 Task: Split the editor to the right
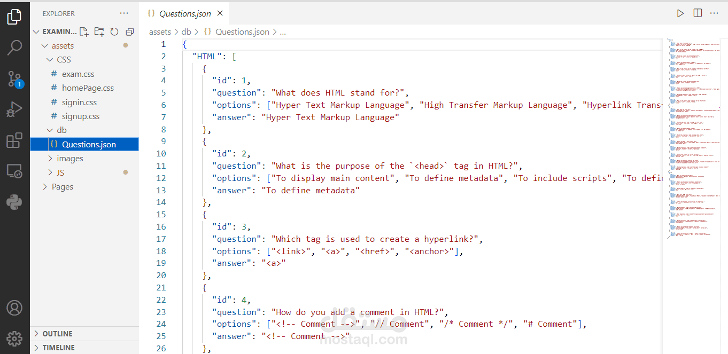(x=698, y=13)
